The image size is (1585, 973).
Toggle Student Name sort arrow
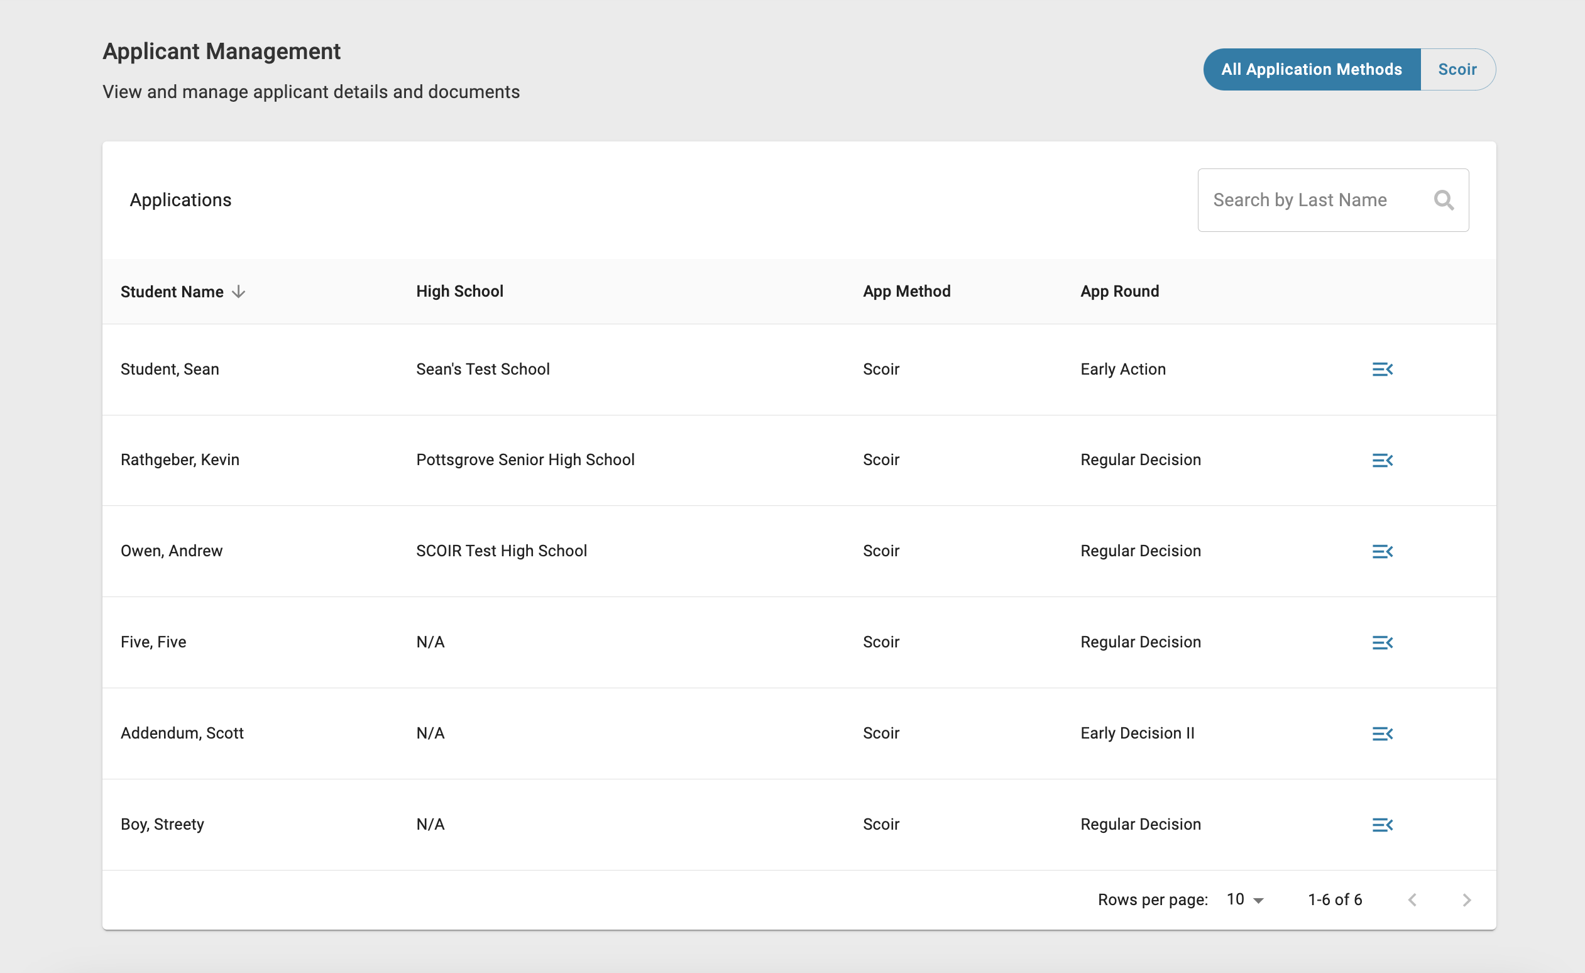pyautogui.click(x=239, y=292)
